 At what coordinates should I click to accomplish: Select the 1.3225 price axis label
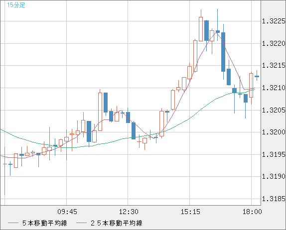pos(274,21)
